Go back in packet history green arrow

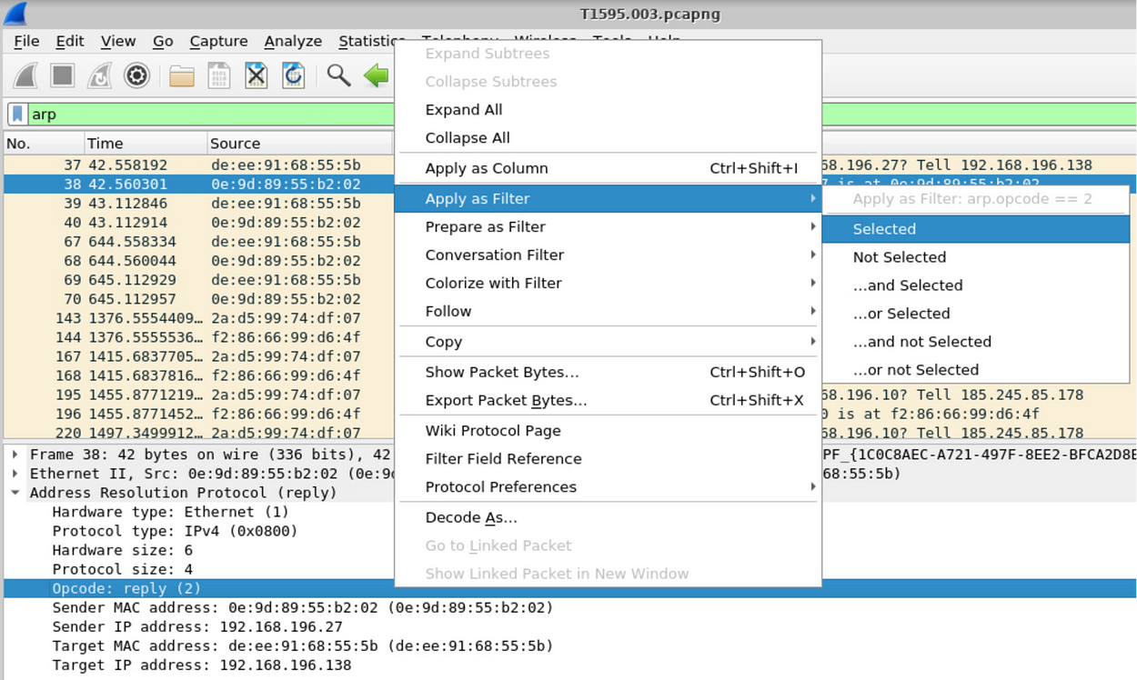coord(376,75)
